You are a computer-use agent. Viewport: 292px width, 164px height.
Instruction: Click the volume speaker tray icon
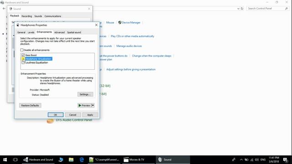257,159
